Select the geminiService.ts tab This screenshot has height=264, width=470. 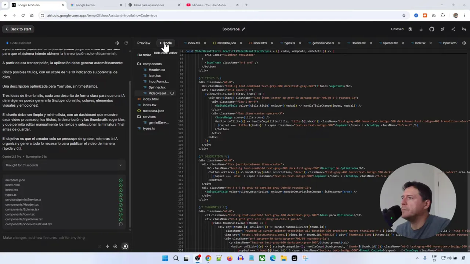(x=323, y=43)
